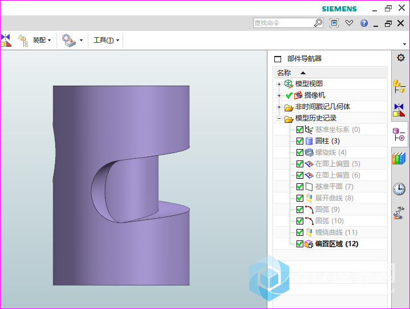Uncheck the 在面上偏置 (5) checkbox
Image resolution: width=410 pixels, height=309 pixels.
pyautogui.click(x=299, y=164)
